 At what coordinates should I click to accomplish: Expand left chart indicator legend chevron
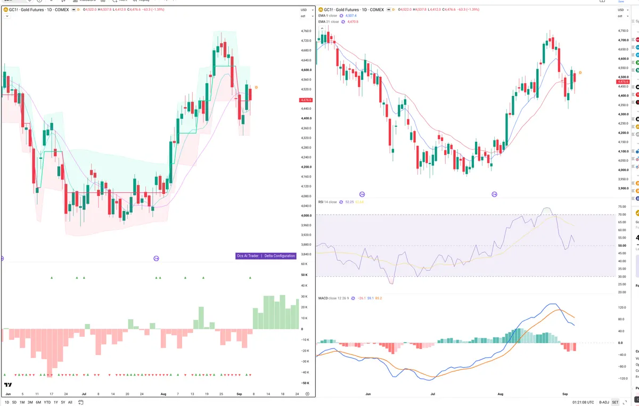point(7,17)
